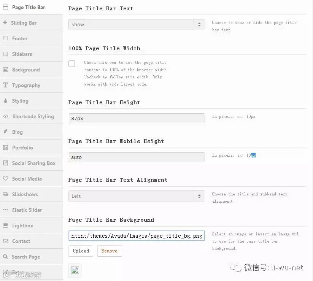Screen dimensions: 313x281
Task: Click the Sliding Bar plus icon
Action: pos(5,22)
